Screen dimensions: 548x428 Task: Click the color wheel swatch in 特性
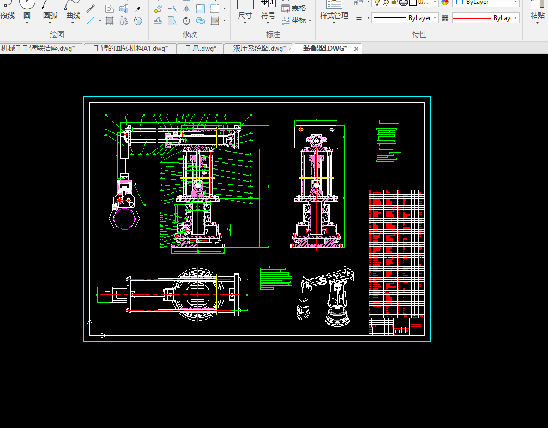pyautogui.click(x=445, y=2)
